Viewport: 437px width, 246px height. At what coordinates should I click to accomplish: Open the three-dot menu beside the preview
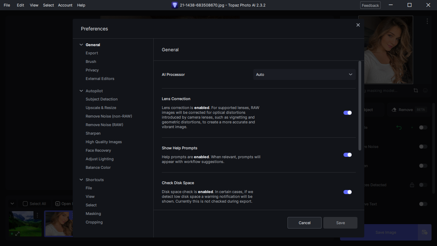(427, 21)
